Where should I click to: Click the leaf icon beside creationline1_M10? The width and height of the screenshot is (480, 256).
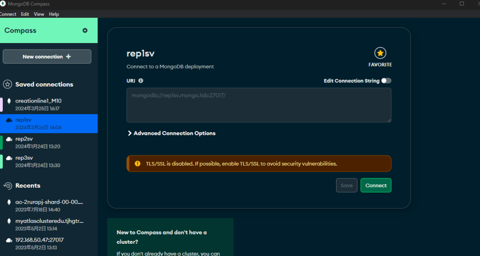(9, 101)
